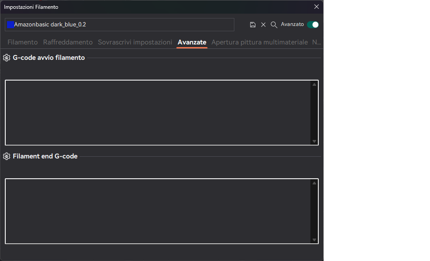Close the Impostazioni Filamento window
This screenshot has height=261, width=430.
317,7
